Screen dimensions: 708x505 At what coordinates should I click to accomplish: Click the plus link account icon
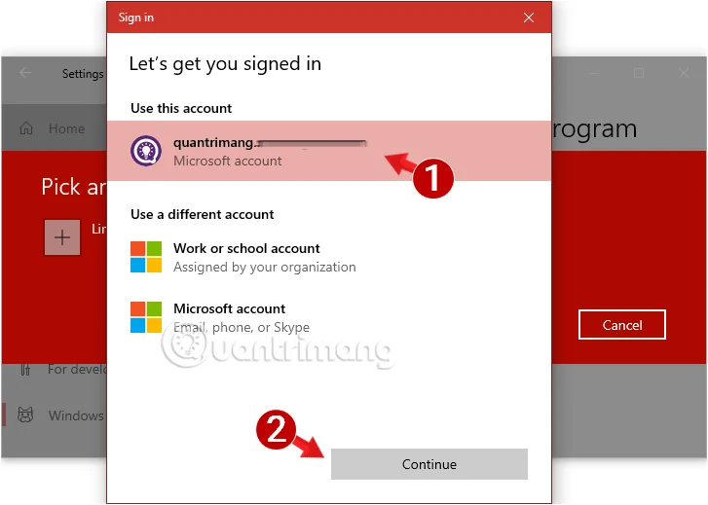tap(62, 237)
